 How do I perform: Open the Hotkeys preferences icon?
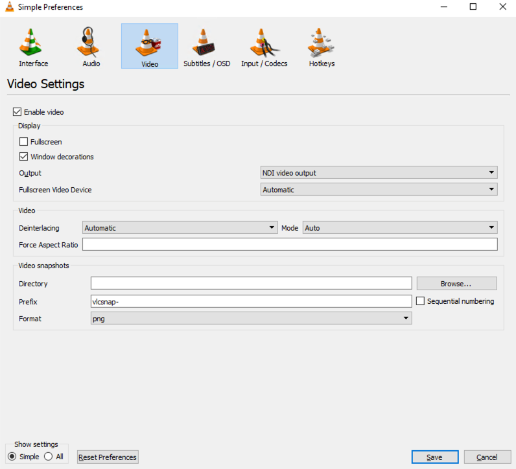tap(322, 43)
